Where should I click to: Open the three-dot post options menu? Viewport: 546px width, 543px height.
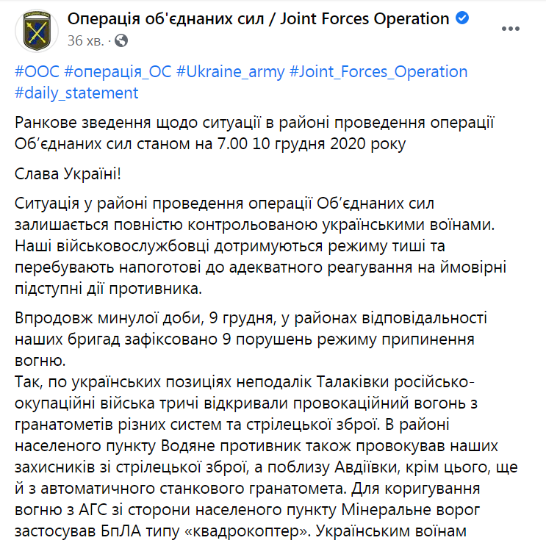click(514, 29)
